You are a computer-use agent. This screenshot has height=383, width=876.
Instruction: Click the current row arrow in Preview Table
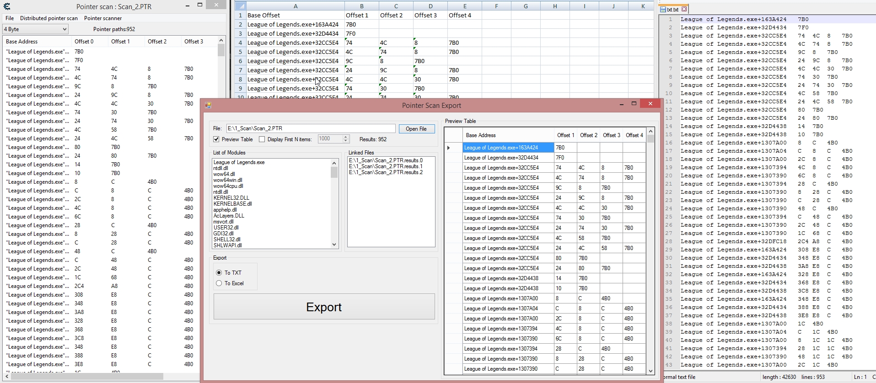449,148
